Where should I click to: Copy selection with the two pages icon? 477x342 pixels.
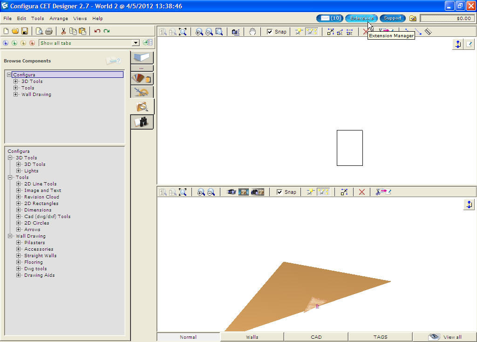pos(73,31)
